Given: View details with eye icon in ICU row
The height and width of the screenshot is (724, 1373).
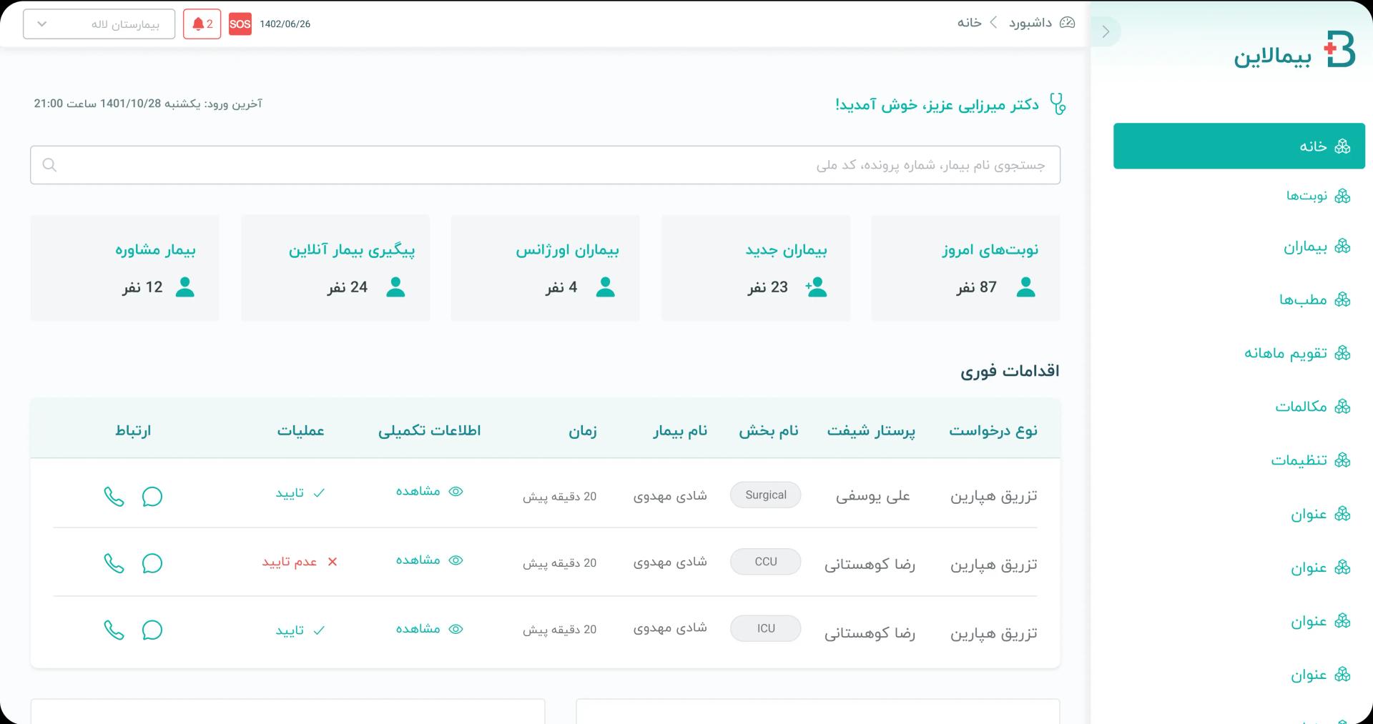Looking at the screenshot, I should point(456,629).
